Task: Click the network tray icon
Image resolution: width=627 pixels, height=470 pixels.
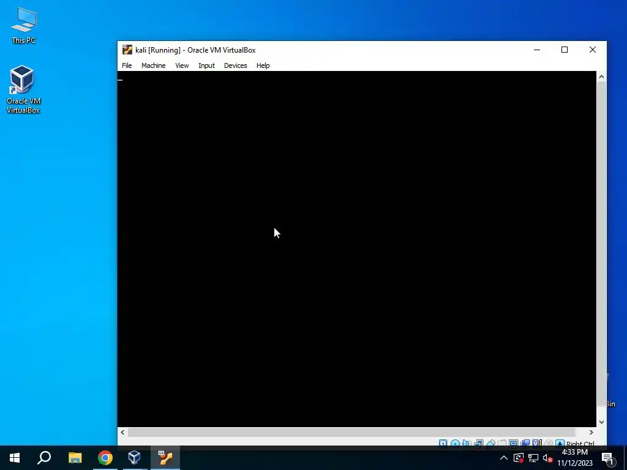Action: point(533,458)
